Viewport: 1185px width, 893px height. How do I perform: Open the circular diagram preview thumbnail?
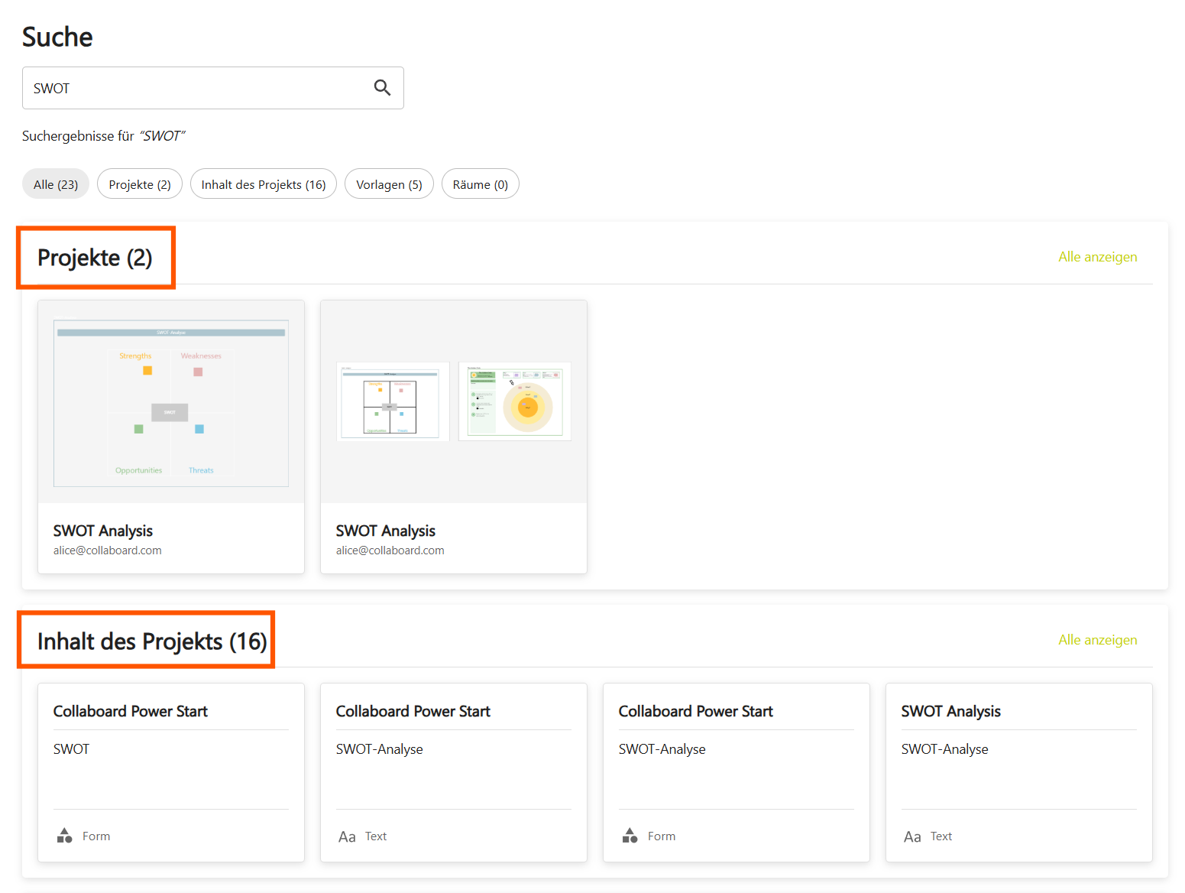[x=515, y=401]
